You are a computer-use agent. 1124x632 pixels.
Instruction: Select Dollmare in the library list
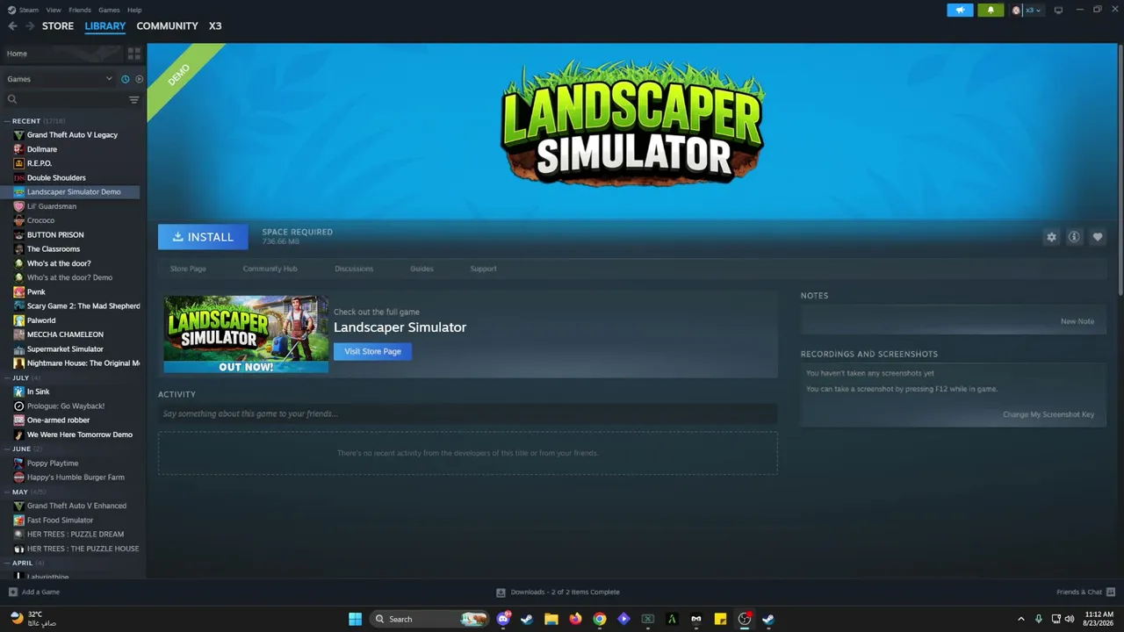tap(42, 149)
